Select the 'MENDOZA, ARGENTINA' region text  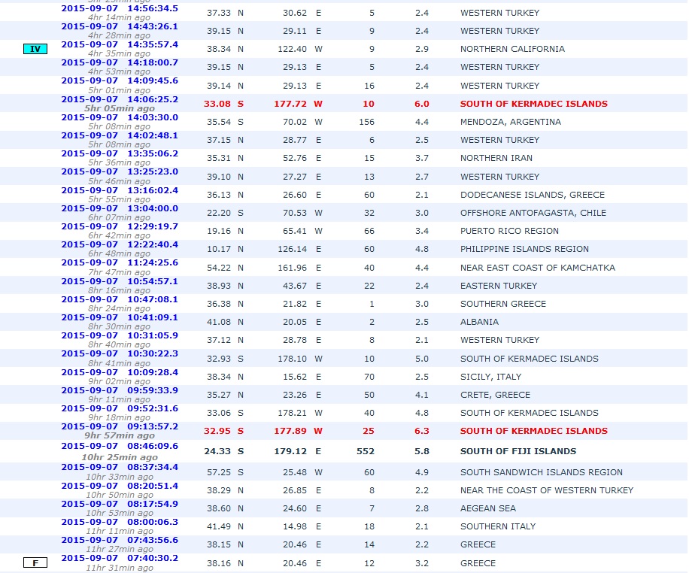pos(511,122)
